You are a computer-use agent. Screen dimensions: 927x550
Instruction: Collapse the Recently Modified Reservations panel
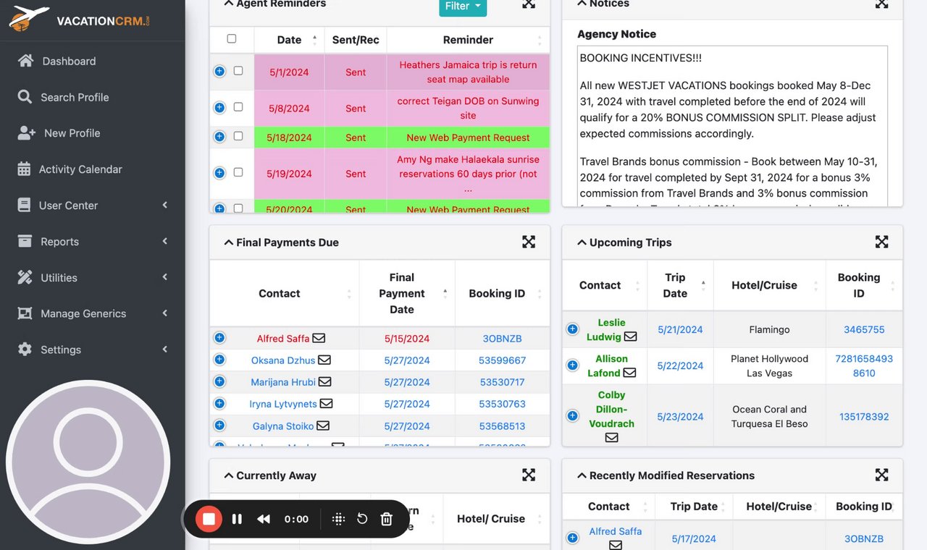point(582,475)
